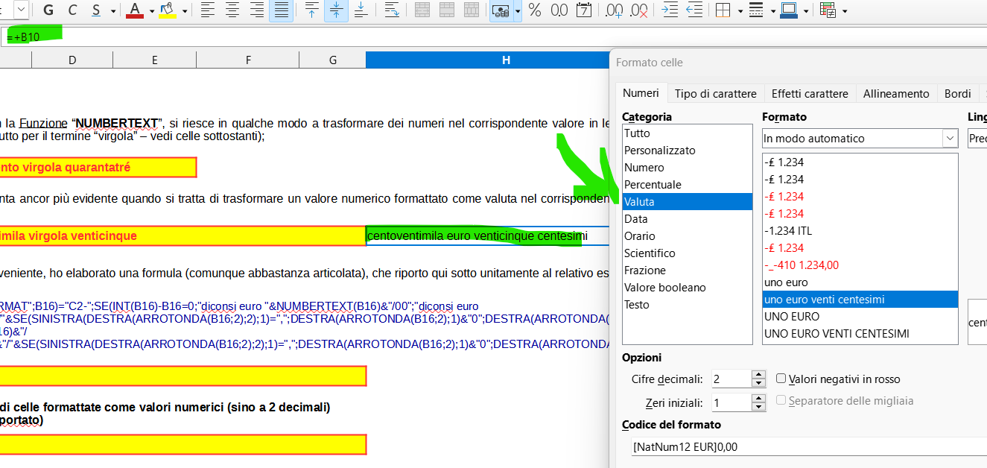987x468 pixels.
Task: Increase the Cifre decimali spinner value
Action: [x=758, y=374]
